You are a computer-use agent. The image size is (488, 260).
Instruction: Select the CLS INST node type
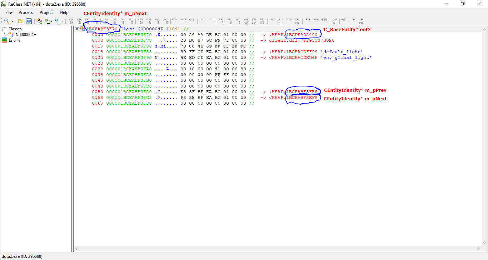pos(334,21)
